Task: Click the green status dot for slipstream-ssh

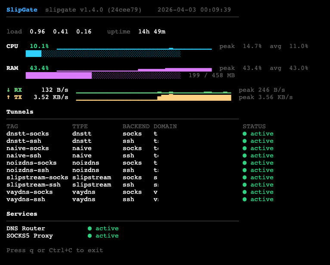Action: pos(244,185)
